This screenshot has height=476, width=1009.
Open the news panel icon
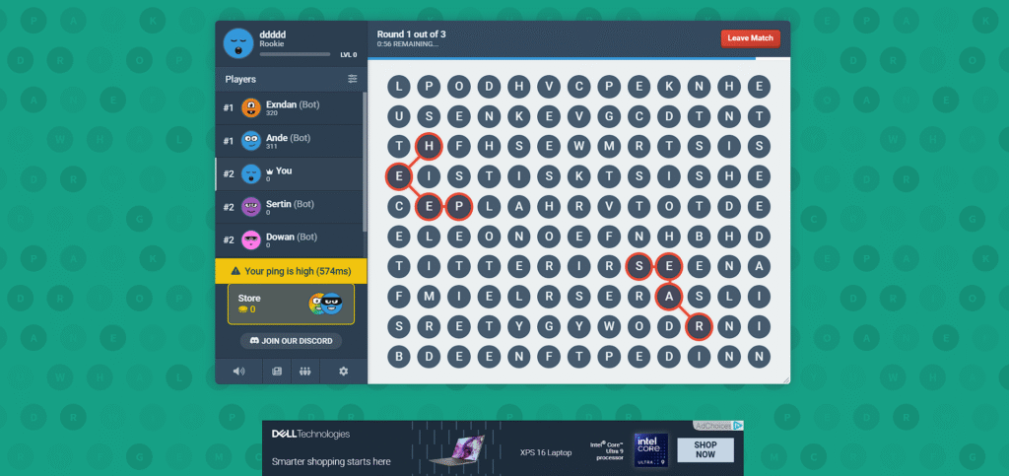tap(276, 371)
